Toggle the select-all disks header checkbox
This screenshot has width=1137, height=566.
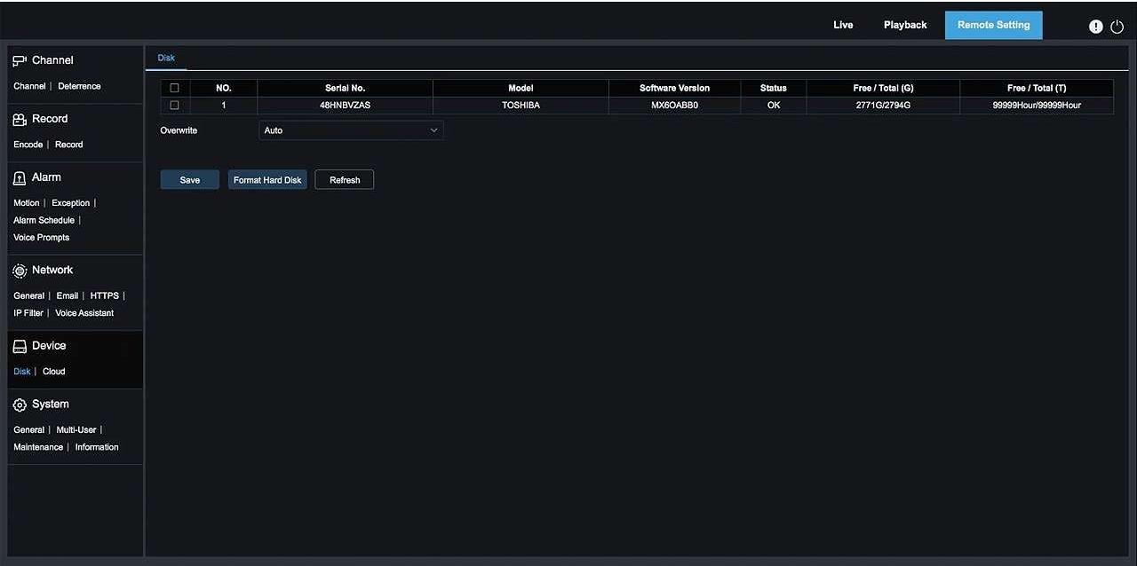(174, 88)
